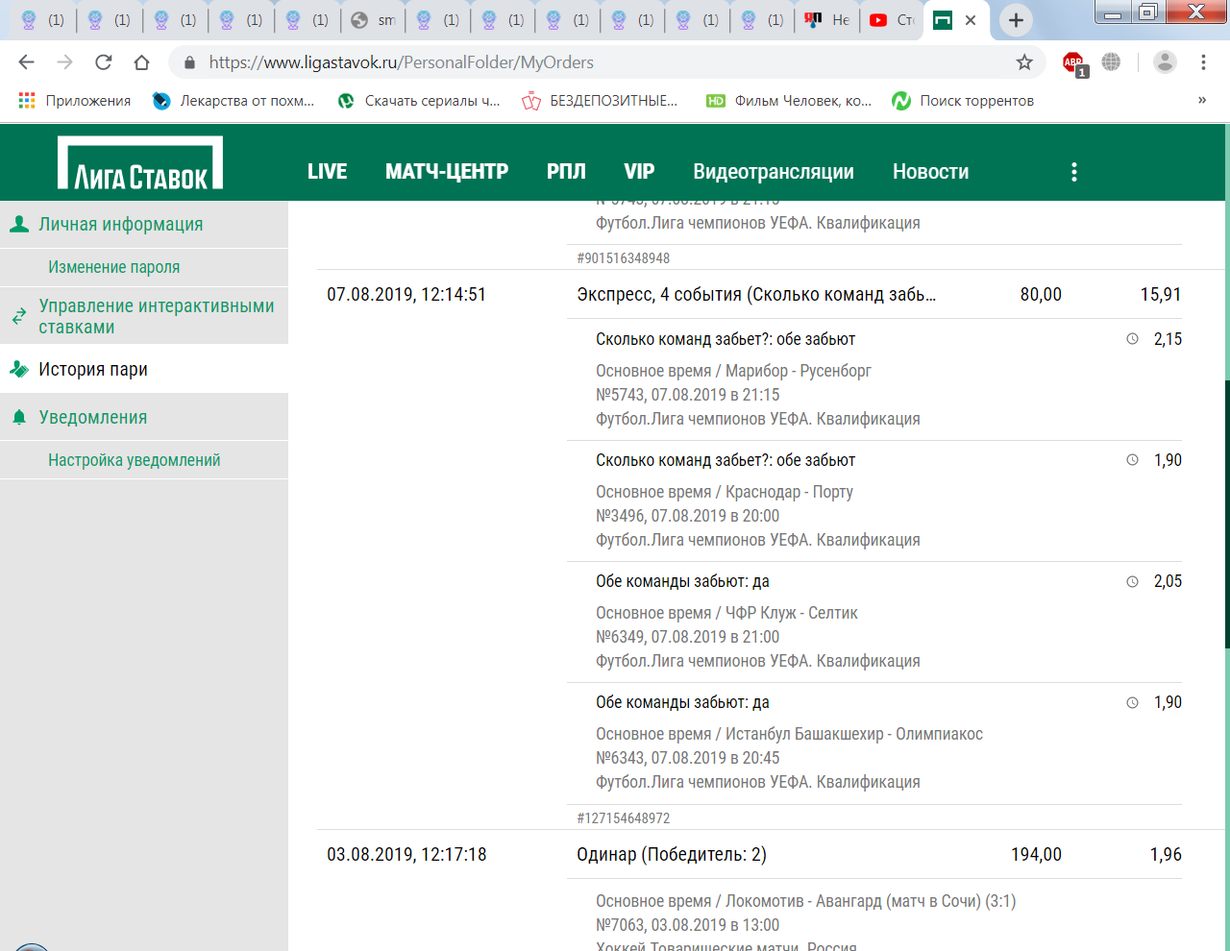The image size is (1230, 951).
Task: Click clock icon in Истанбул Башакшехир row
Action: click(1132, 702)
